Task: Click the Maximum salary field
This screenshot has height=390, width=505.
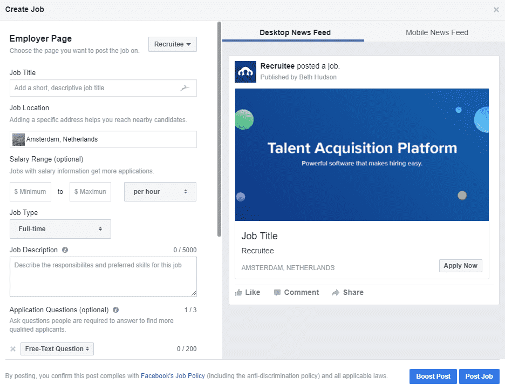Action: click(90, 192)
